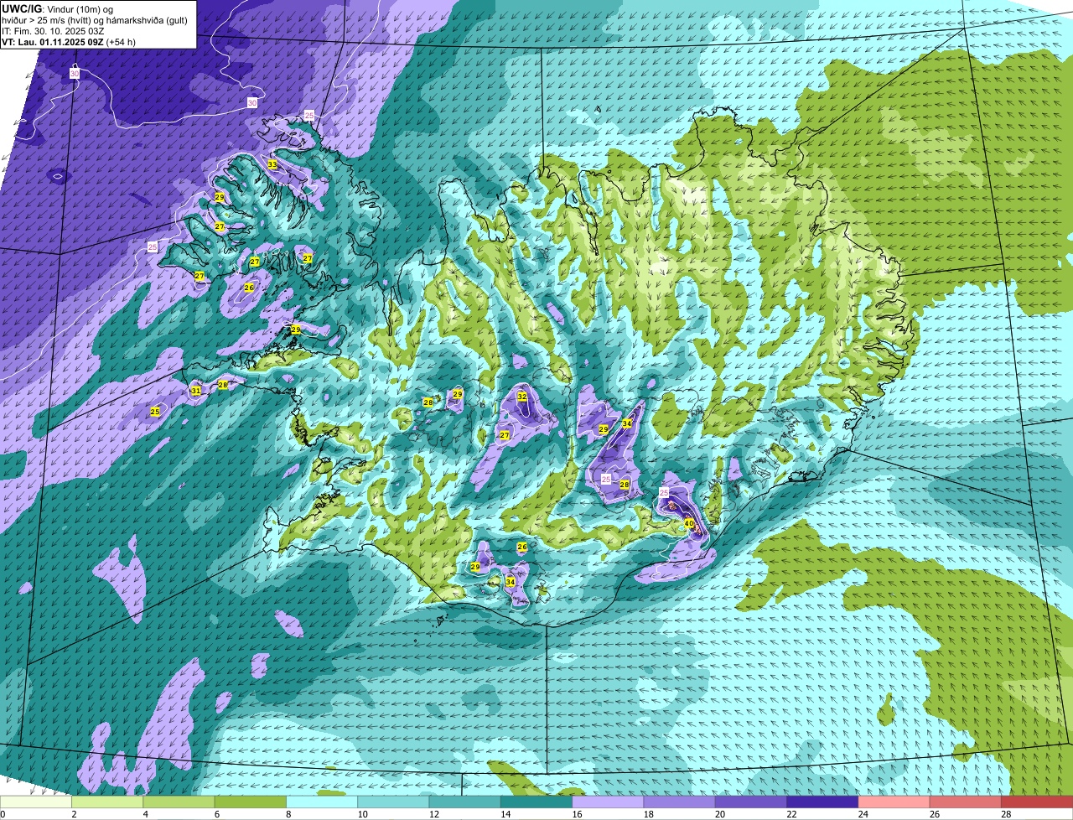
Task: Click the 24–26 m/s light pink legend swatch
Action: point(894,802)
